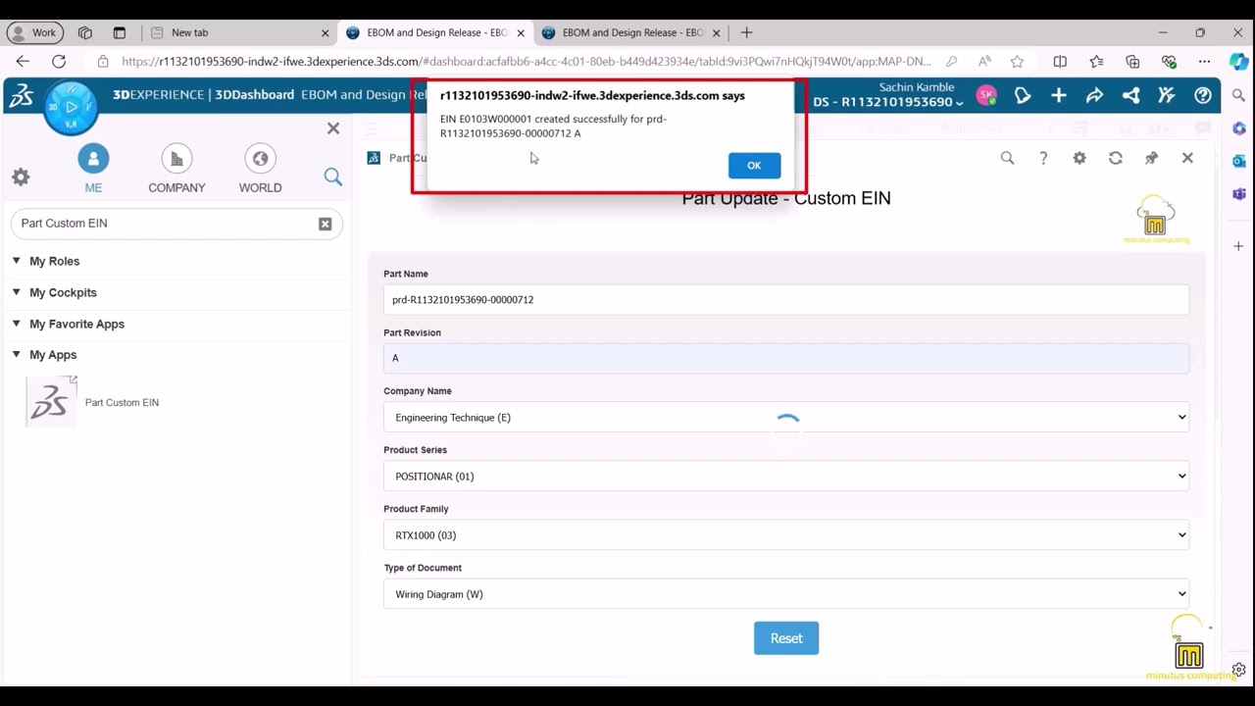
Task: Open browser collections icon
Action: pyautogui.click(x=1132, y=61)
